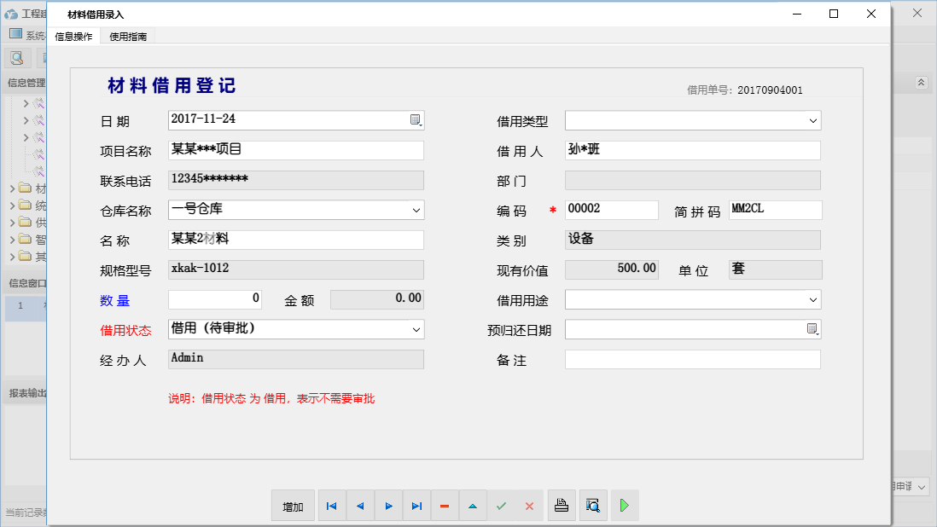This screenshot has width=937, height=527.
Task: Switch to the 使用指南 tab
Action: 128,37
